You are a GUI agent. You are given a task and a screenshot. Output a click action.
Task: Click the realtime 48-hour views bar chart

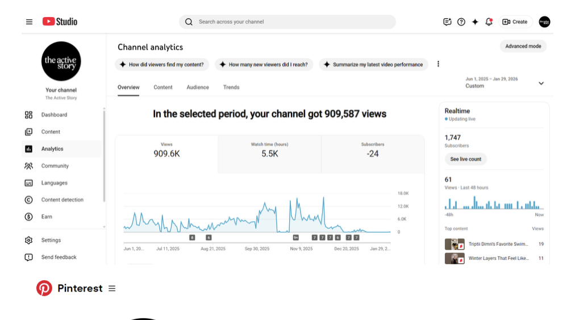494,203
